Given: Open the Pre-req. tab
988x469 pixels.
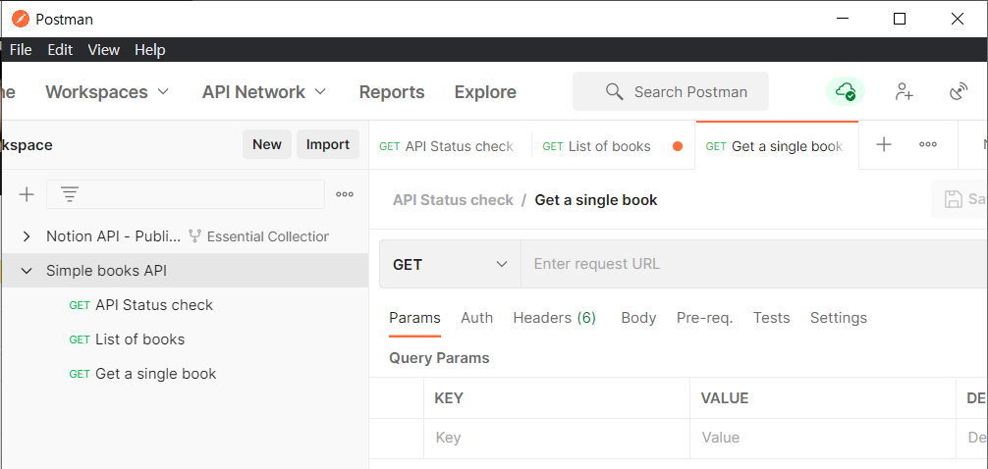Looking at the screenshot, I should click(x=704, y=318).
